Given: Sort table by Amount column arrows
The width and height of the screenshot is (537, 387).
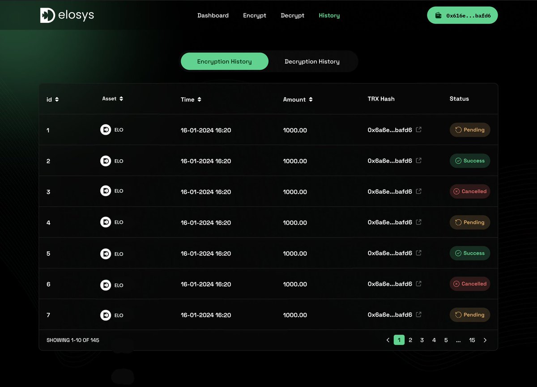Looking at the screenshot, I should [311, 100].
